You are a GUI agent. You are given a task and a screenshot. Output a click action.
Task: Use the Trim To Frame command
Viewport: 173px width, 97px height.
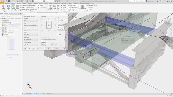(31, 5)
